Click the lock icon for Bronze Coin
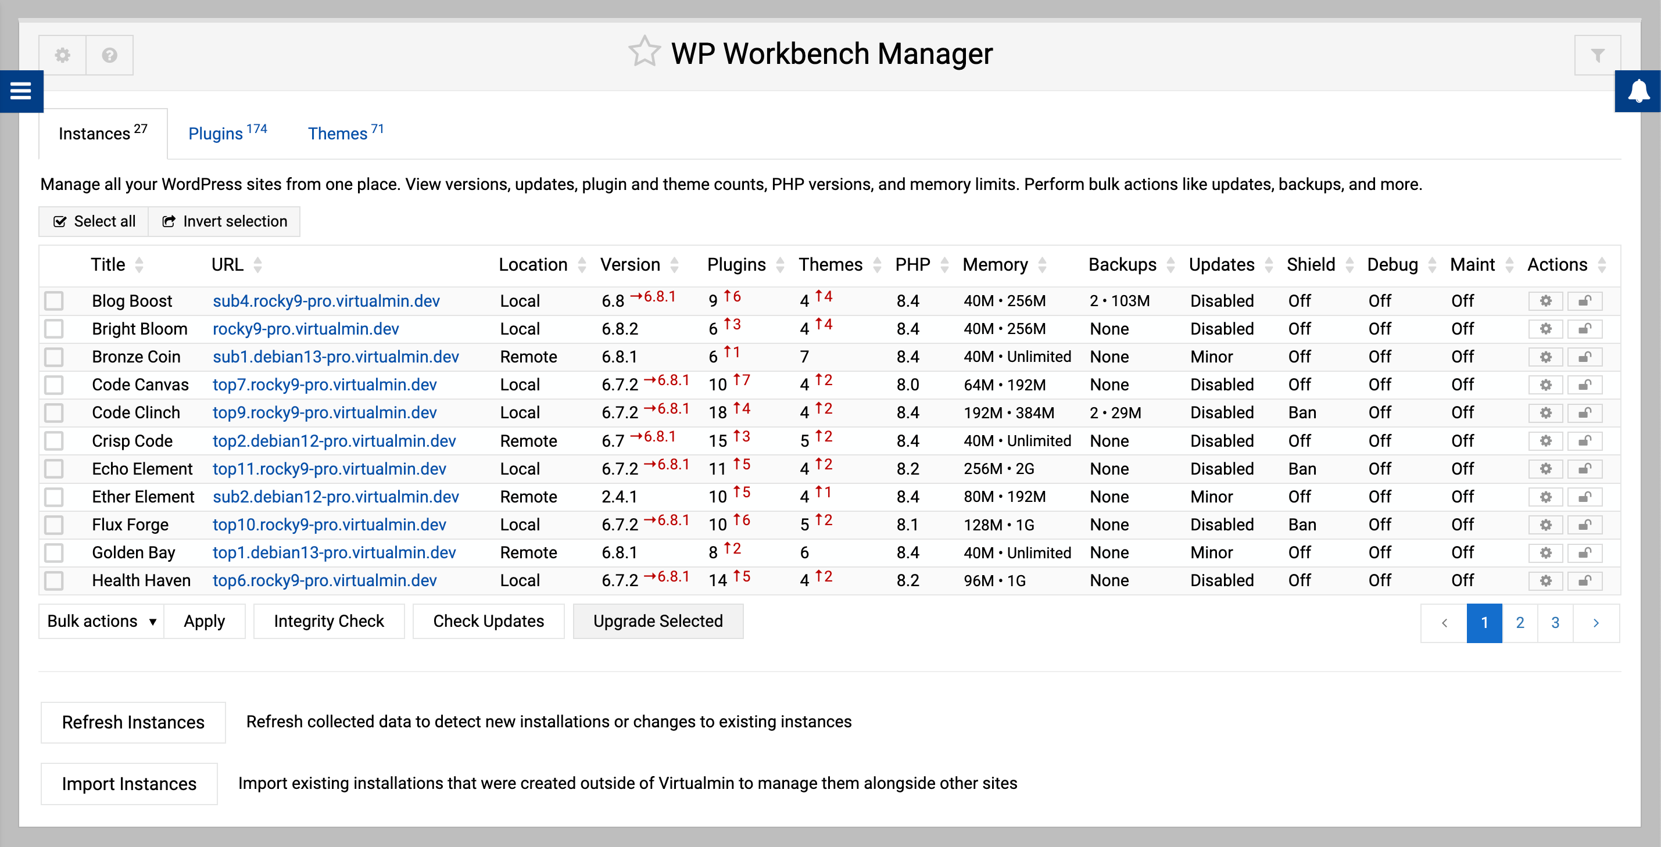This screenshot has height=847, width=1661. pos(1585,357)
